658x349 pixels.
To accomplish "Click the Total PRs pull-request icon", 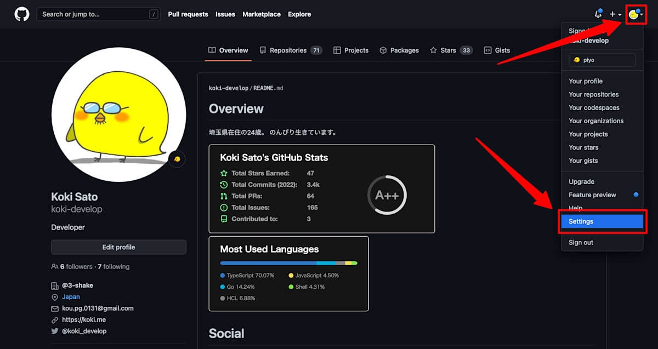I will click(x=224, y=196).
